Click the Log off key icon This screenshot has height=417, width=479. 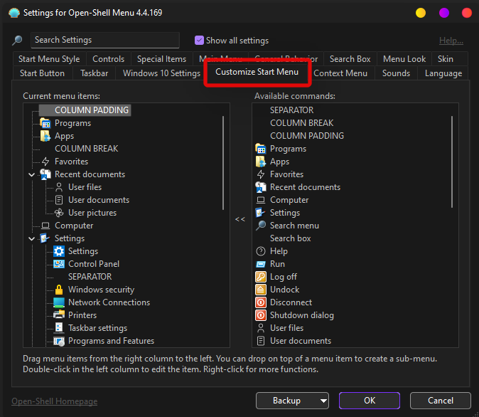261,277
